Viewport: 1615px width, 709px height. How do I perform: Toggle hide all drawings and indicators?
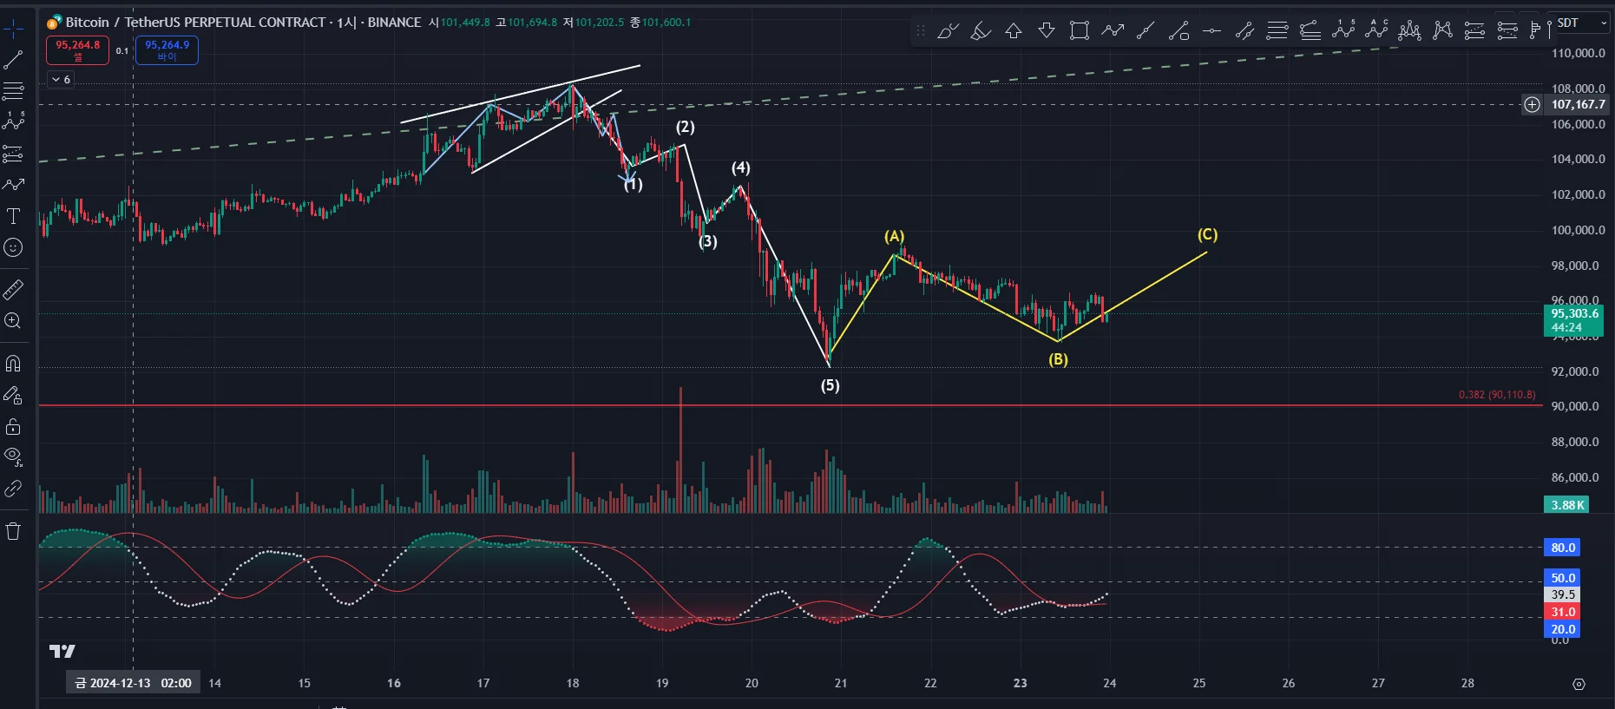(x=14, y=456)
